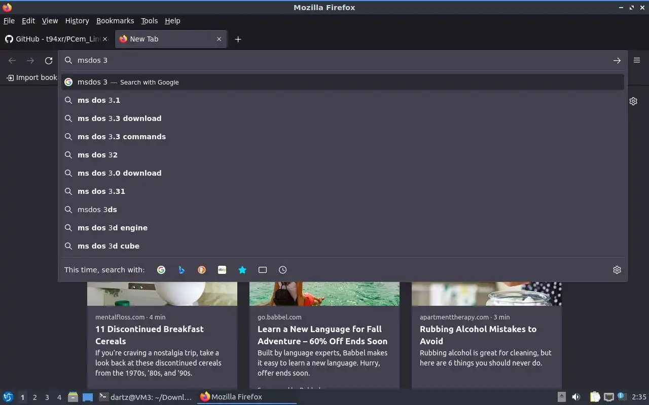The height and width of the screenshot is (405, 649).
Task: Search this time with Google icon
Action: point(161,270)
